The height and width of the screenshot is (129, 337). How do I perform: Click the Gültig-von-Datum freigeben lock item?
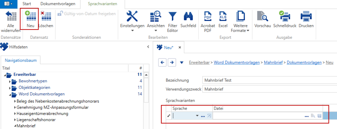point(87,13)
